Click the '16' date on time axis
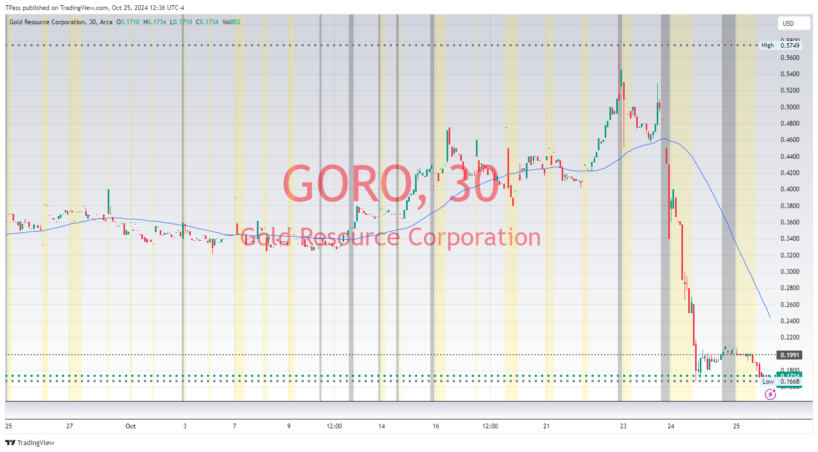 pyautogui.click(x=436, y=426)
